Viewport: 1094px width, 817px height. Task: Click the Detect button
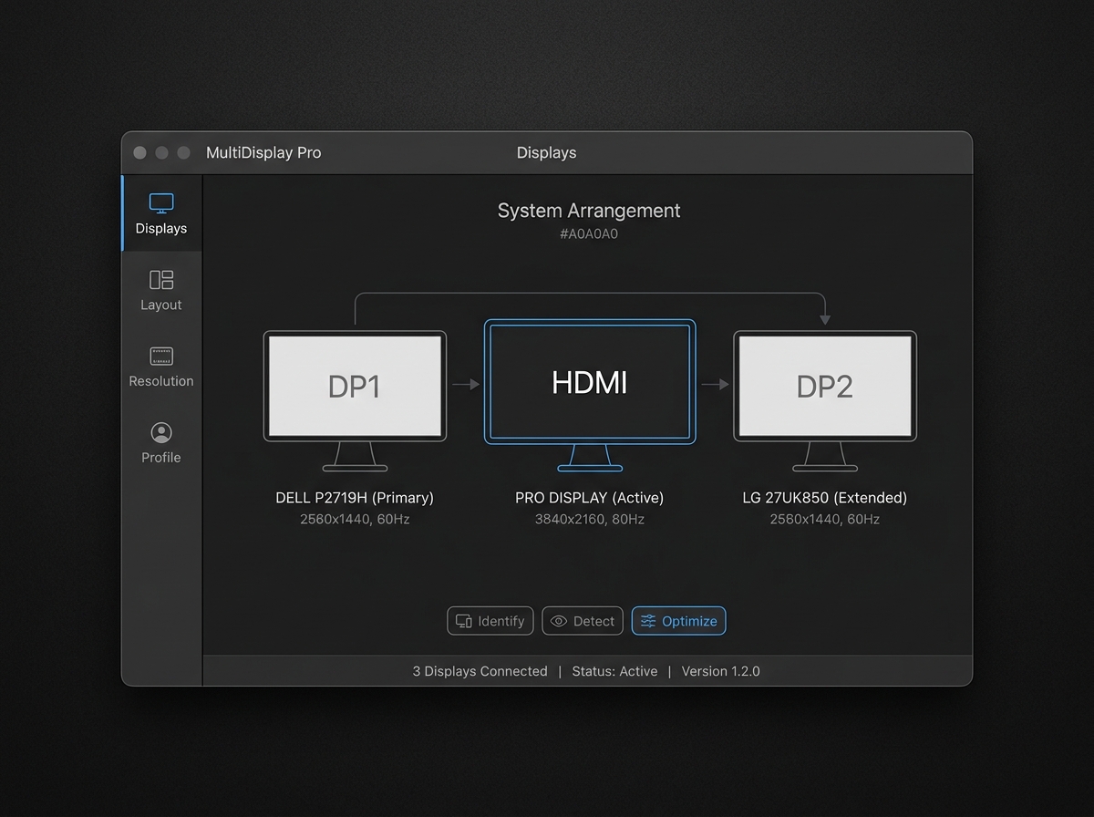coord(583,621)
